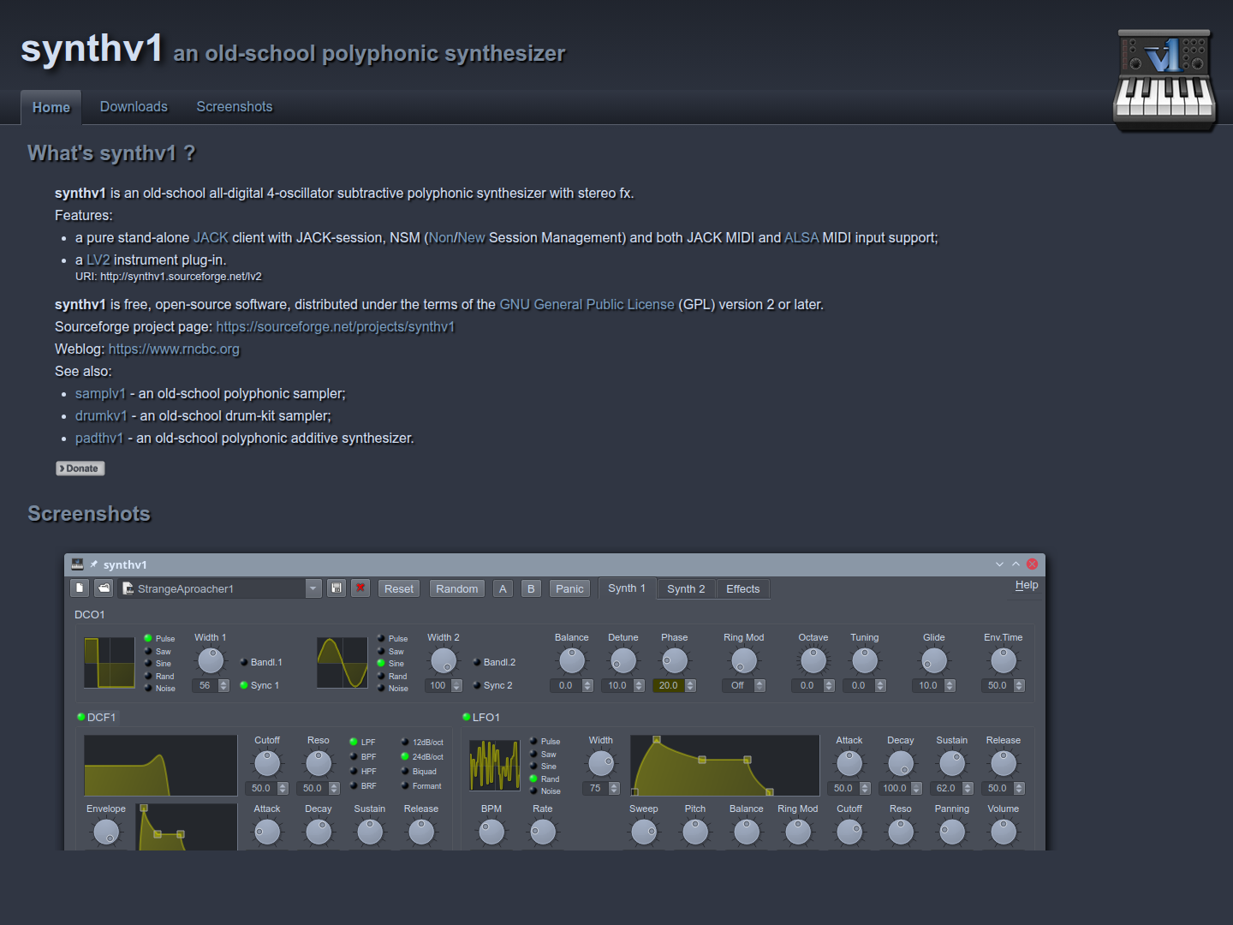
Task: Select Pulse shape for LFO1
Action: 545,741
